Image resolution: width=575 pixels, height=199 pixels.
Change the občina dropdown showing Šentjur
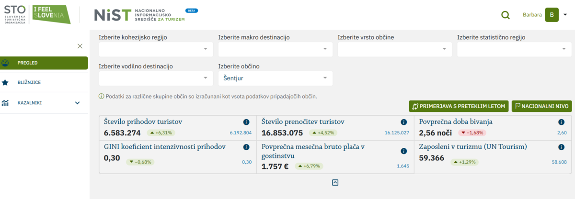click(x=275, y=78)
